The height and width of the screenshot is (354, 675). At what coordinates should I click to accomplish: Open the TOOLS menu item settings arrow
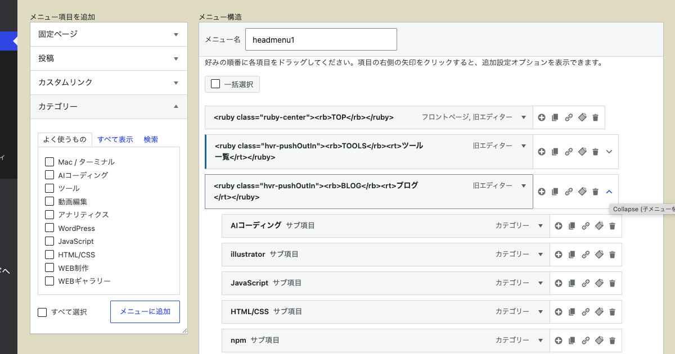(524, 146)
